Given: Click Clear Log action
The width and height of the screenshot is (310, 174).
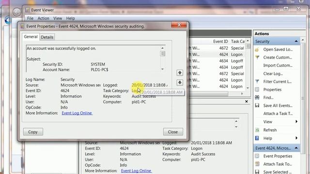Looking at the screenshot, I should tap(273, 73).
